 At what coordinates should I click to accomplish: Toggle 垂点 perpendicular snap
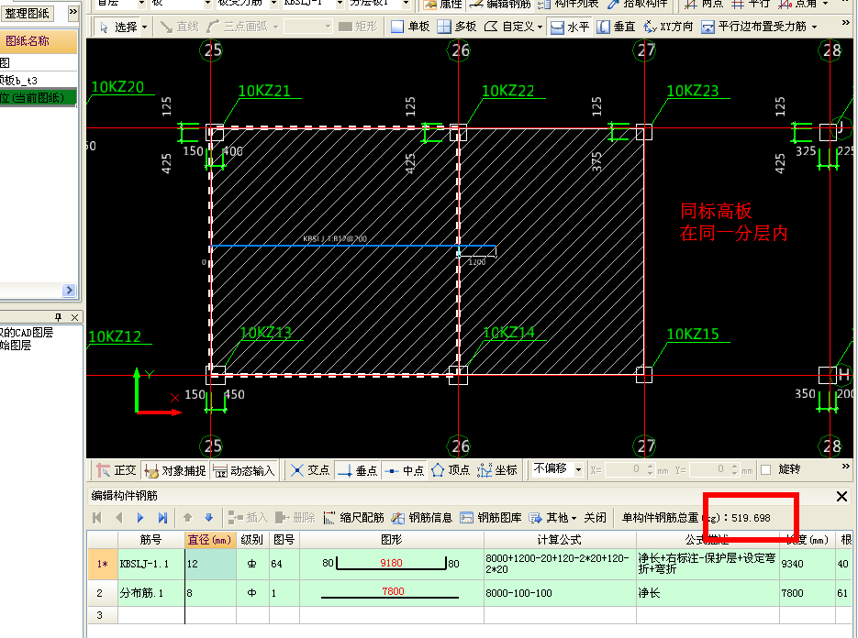tap(357, 470)
